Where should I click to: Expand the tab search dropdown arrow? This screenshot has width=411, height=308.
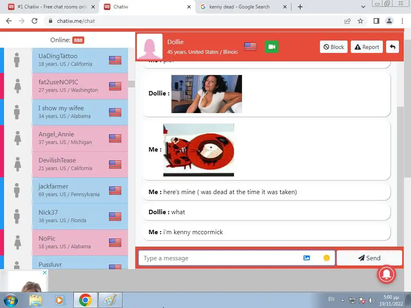[x=363, y=7]
